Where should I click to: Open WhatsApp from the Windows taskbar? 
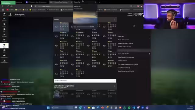(x=125, y=108)
